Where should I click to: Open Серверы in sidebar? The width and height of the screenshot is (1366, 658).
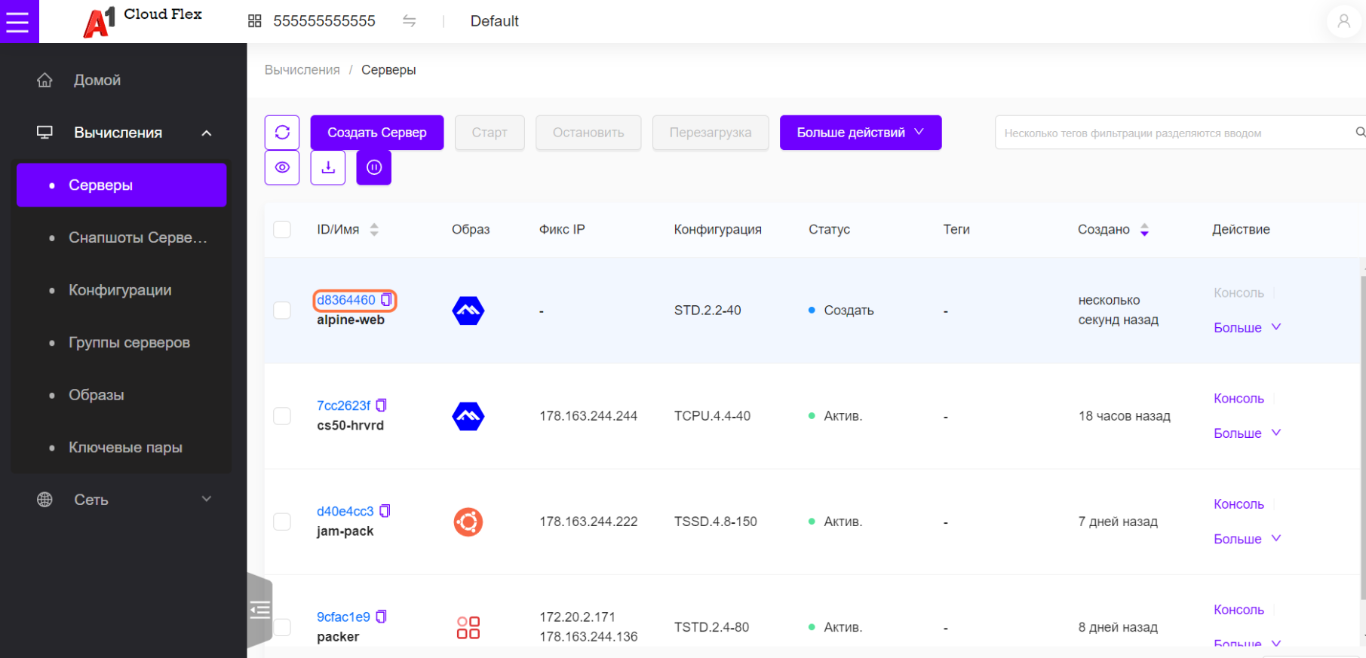pos(121,185)
